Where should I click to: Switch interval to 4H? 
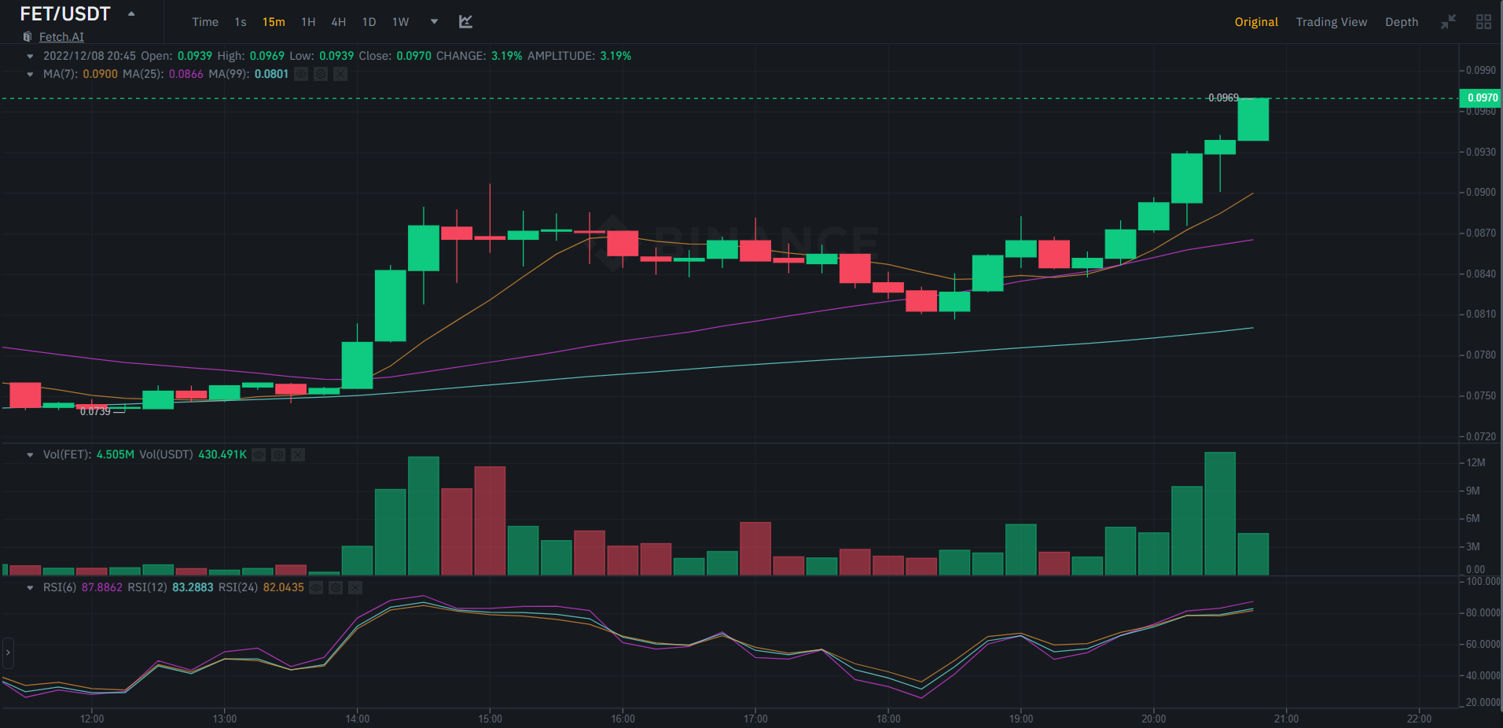(339, 22)
